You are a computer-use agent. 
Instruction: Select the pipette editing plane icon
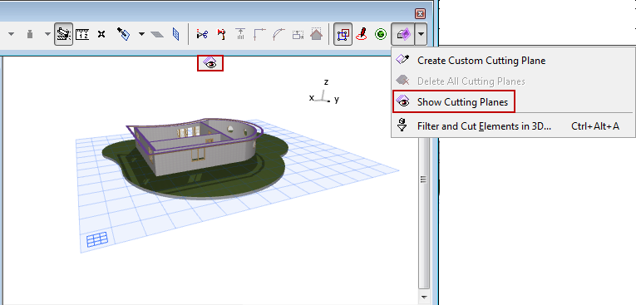(123, 34)
